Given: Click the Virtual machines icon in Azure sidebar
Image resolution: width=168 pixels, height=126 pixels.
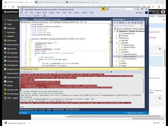Looking at the screenshot, I should click(5, 61).
